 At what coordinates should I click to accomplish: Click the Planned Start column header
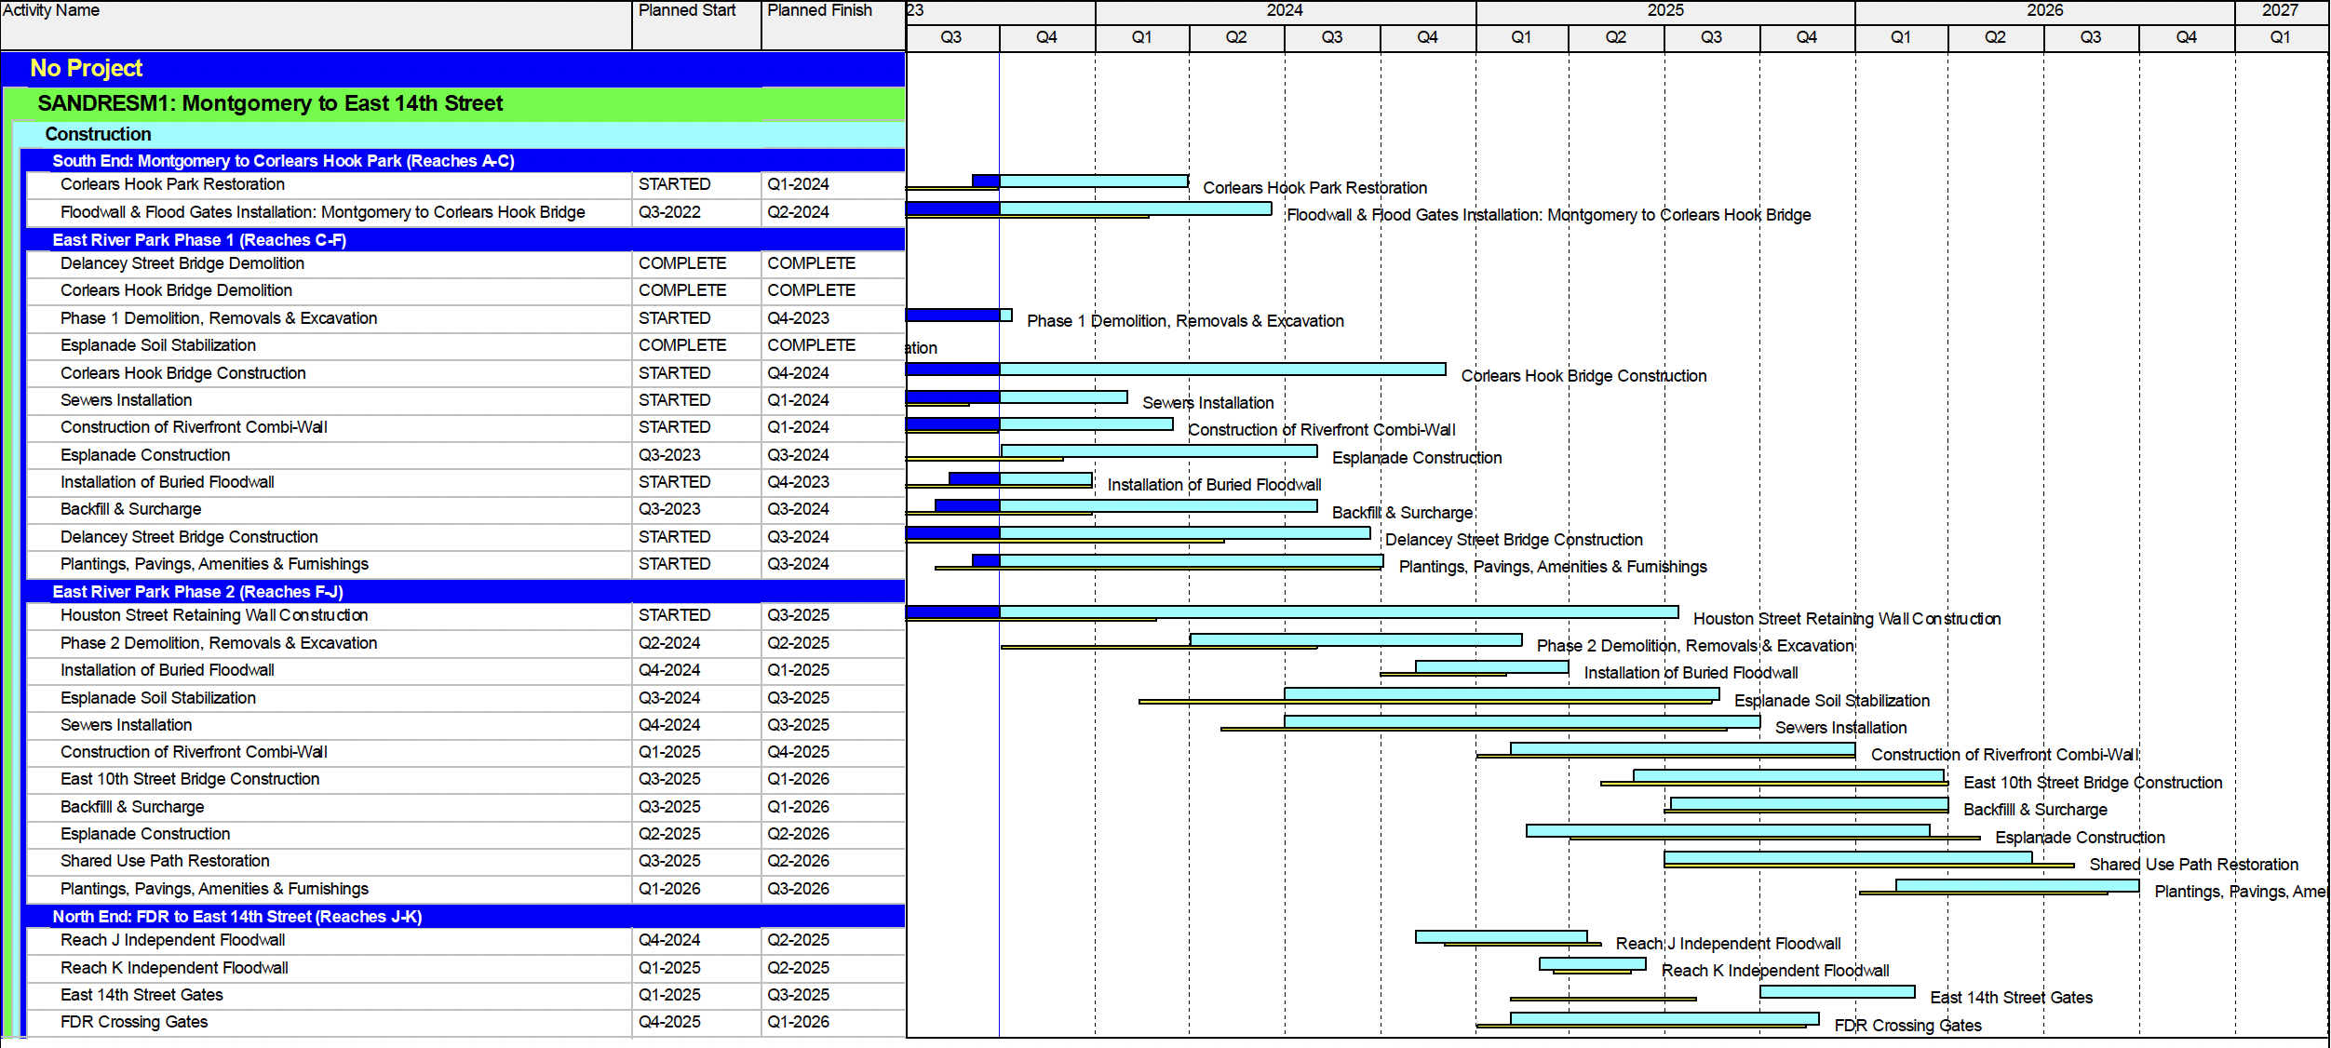(x=696, y=25)
